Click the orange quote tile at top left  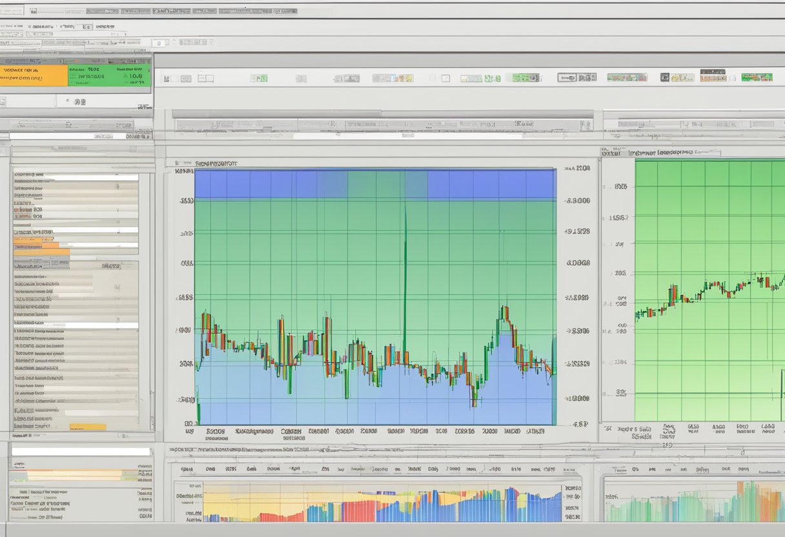point(34,76)
